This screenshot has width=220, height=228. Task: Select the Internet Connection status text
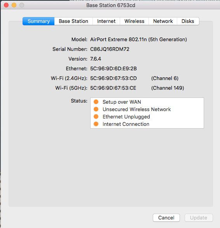126,124
